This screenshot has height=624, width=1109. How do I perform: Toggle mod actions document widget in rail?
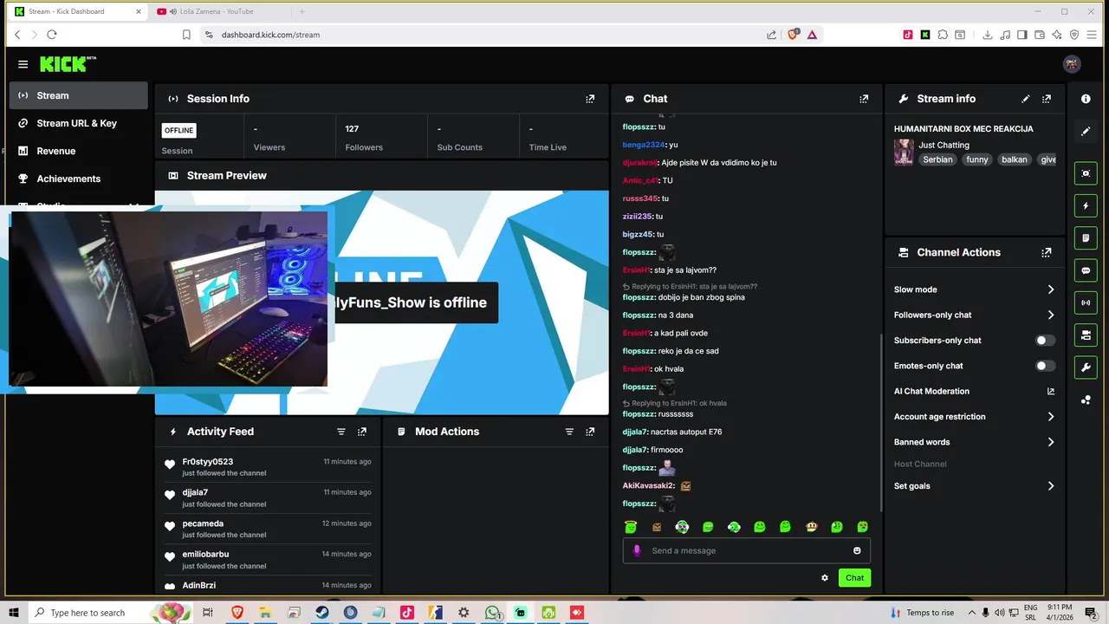click(1086, 238)
